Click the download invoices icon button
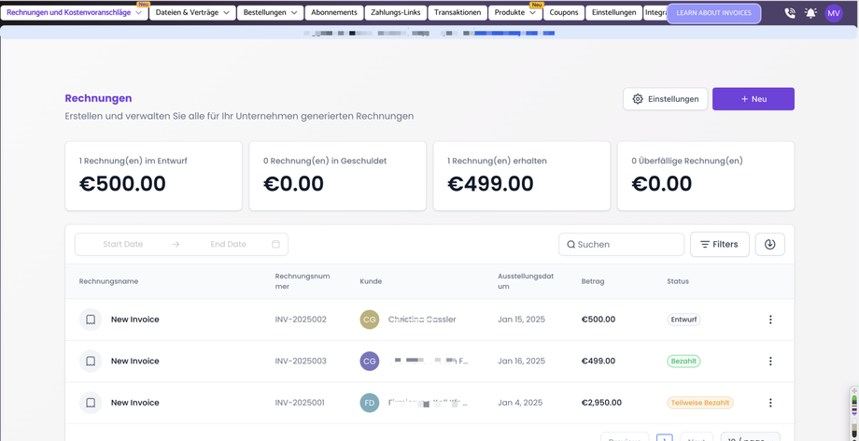The image size is (859, 441). [769, 245]
